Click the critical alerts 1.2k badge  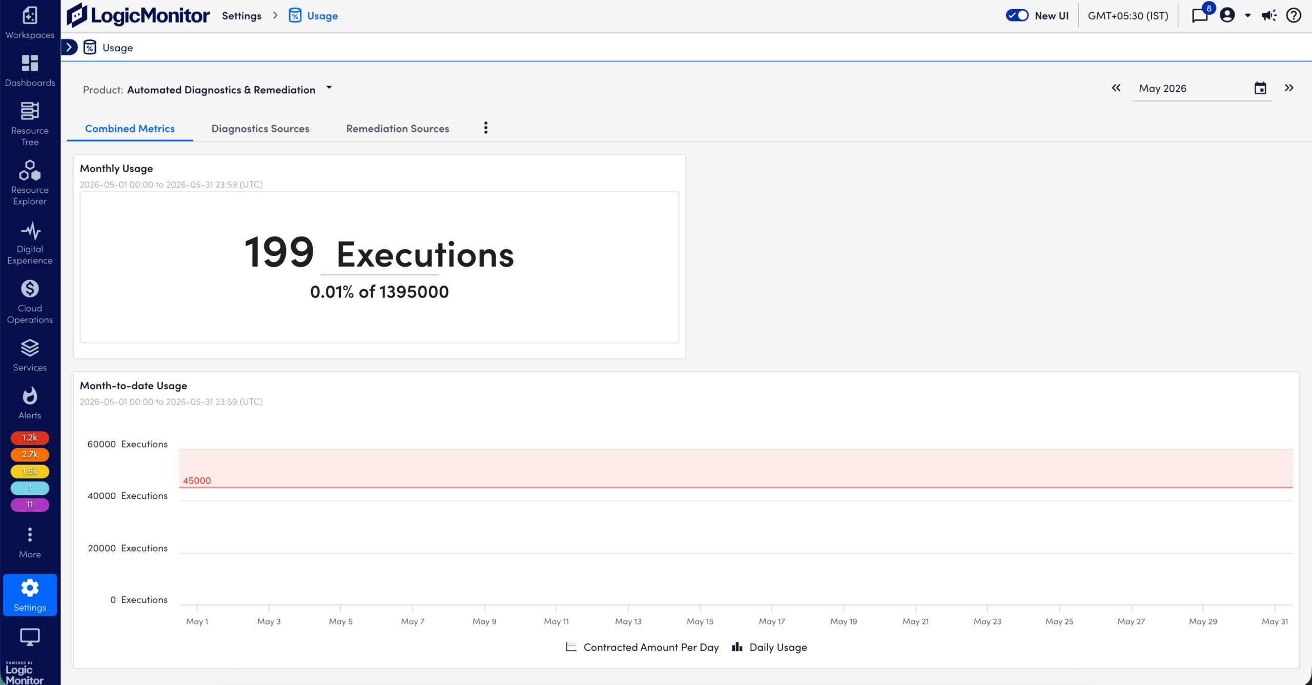click(30, 437)
